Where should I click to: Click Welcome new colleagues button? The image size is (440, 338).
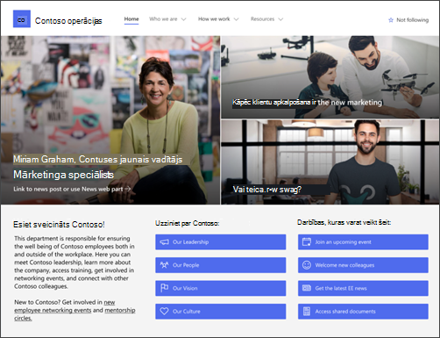[363, 265]
